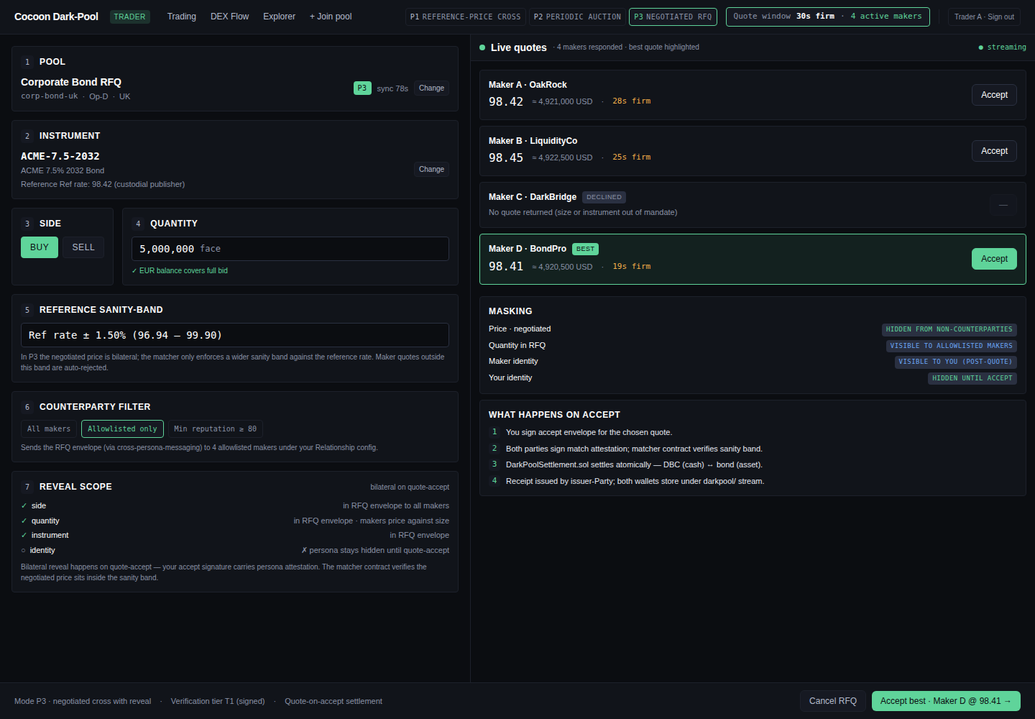This screenshot has width=1035, height=719.
Task: Click EUR balance covers full bid note
Action: click(180, 270)
